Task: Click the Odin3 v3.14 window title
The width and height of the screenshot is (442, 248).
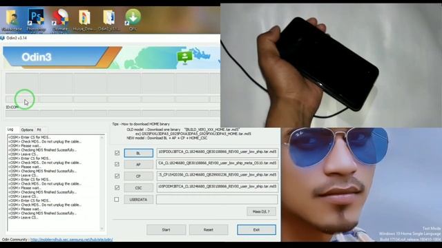Action: point(17,38)
